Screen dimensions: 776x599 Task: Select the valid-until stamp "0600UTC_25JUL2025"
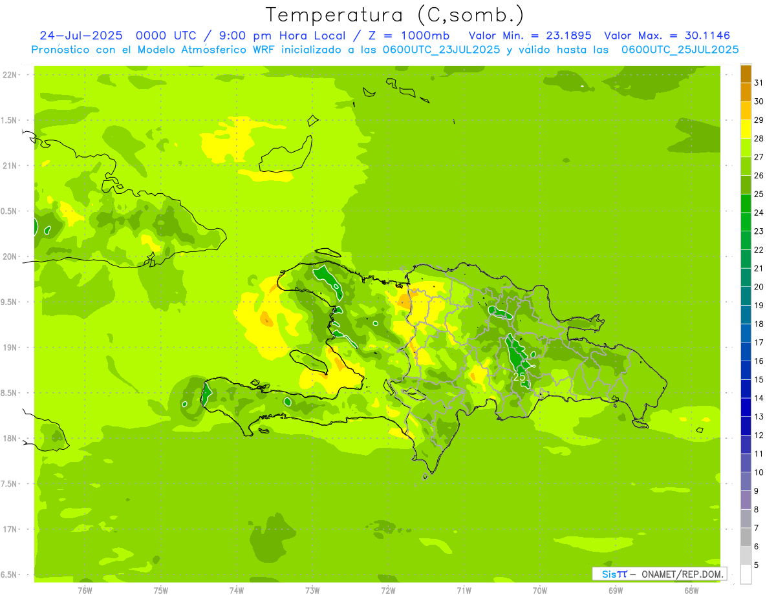pos(680,50)
